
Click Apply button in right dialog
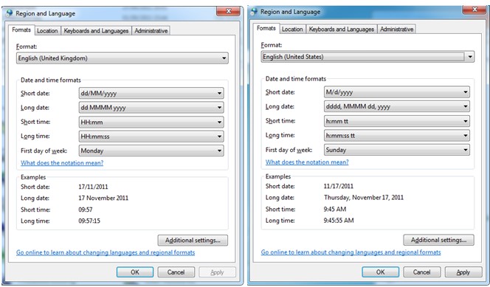463,272
